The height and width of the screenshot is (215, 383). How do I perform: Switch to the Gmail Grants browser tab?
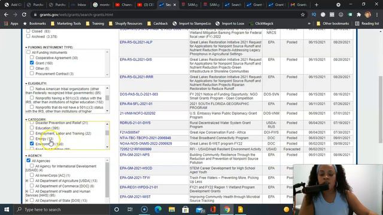[299, 5]
